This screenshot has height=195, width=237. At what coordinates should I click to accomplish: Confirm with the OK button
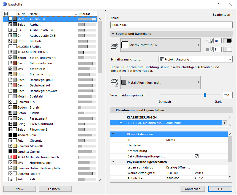pos(220,189)
